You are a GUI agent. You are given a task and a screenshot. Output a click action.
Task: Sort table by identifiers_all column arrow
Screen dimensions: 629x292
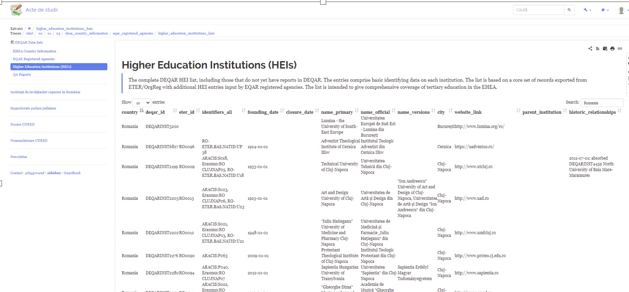click(244, 110)
